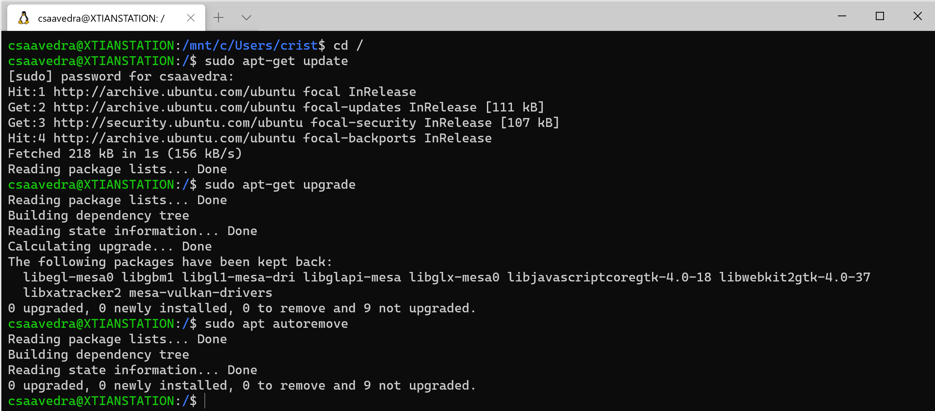Image resolution: width=935 pixels, height=411 pixels.
Task: Maximize the terminal window
Action: click(879, 16)
